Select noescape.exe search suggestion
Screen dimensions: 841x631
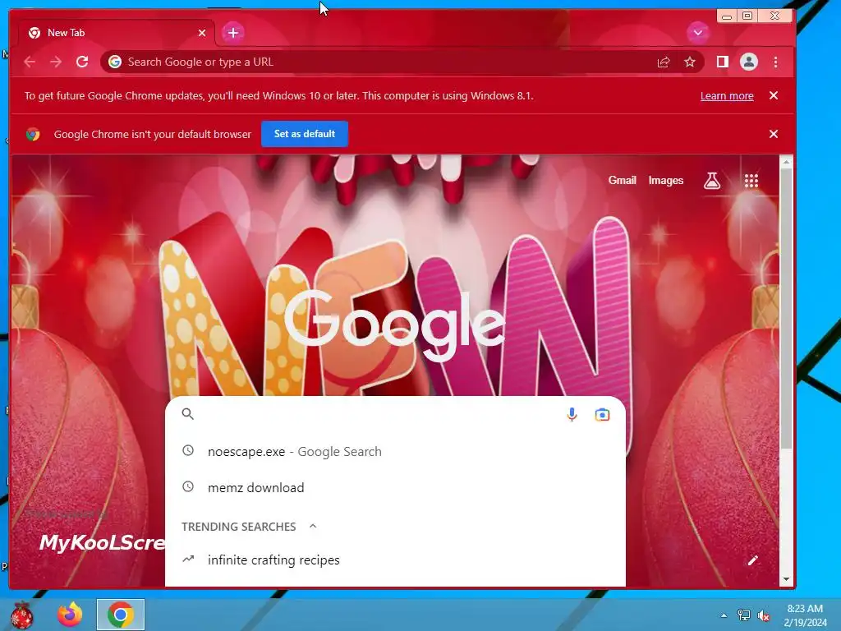point(395,452)
